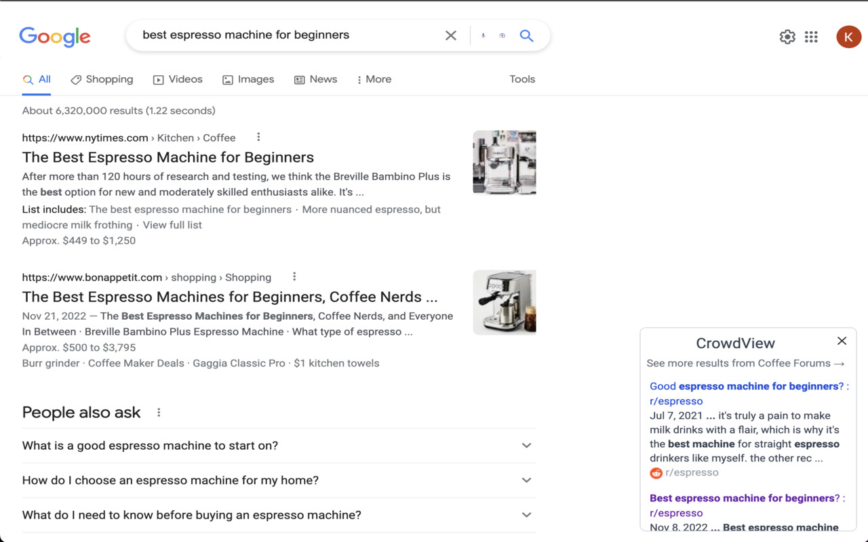
Task: Click View full list link
Action: [172, 225]
